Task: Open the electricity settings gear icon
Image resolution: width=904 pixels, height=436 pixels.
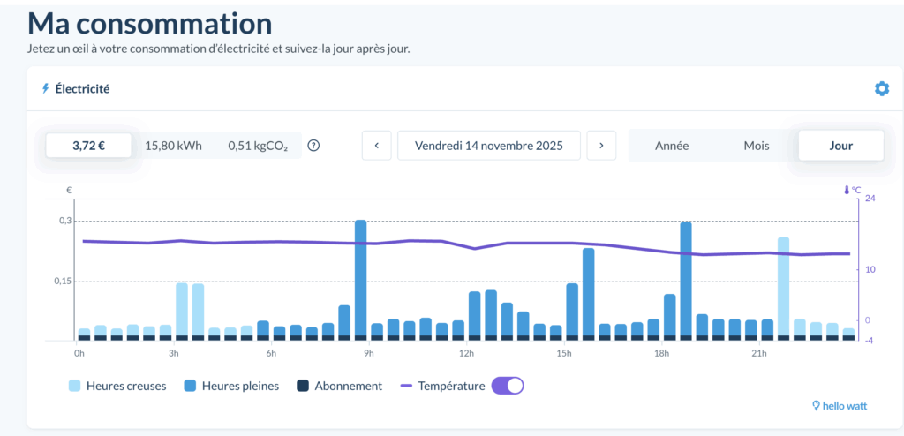Action: (x=881, y=88)
